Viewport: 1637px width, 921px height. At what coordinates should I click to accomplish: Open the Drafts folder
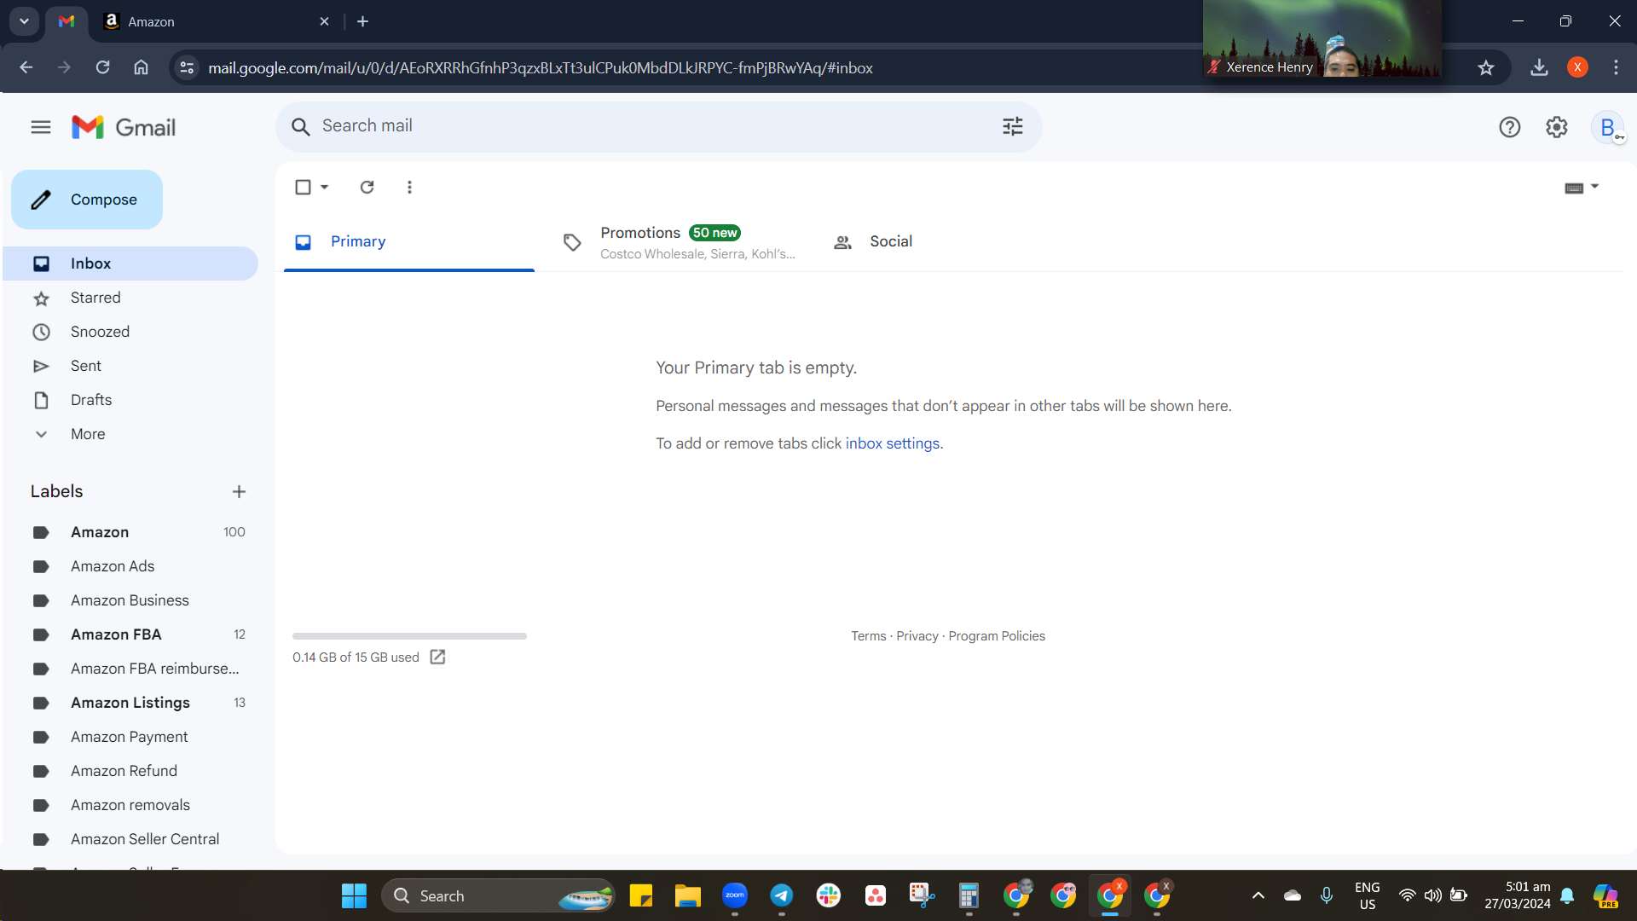point(130,400)
